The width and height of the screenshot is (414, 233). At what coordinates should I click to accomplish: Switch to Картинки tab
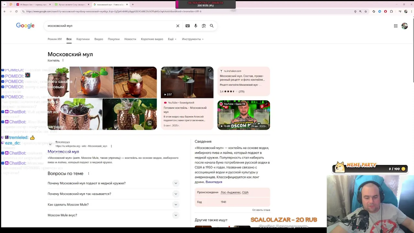[83, 39]
